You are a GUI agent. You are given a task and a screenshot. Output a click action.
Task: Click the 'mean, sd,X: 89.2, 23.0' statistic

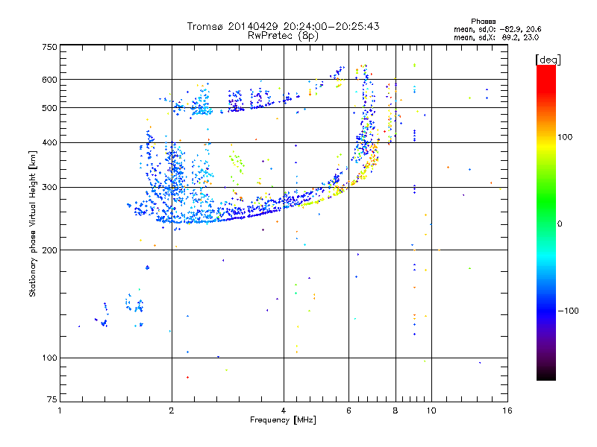click(496, 37)
